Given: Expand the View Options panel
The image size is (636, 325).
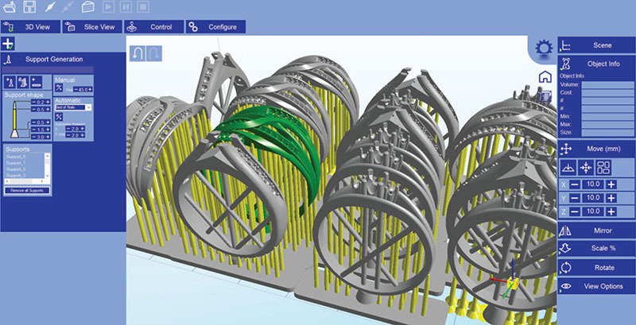Looking at the screenshot, I should [596, 286].
